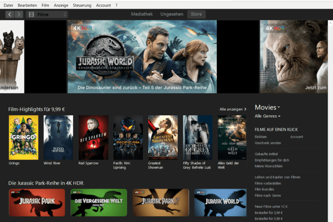Go back with the left arrow button

tap(10, 14)
